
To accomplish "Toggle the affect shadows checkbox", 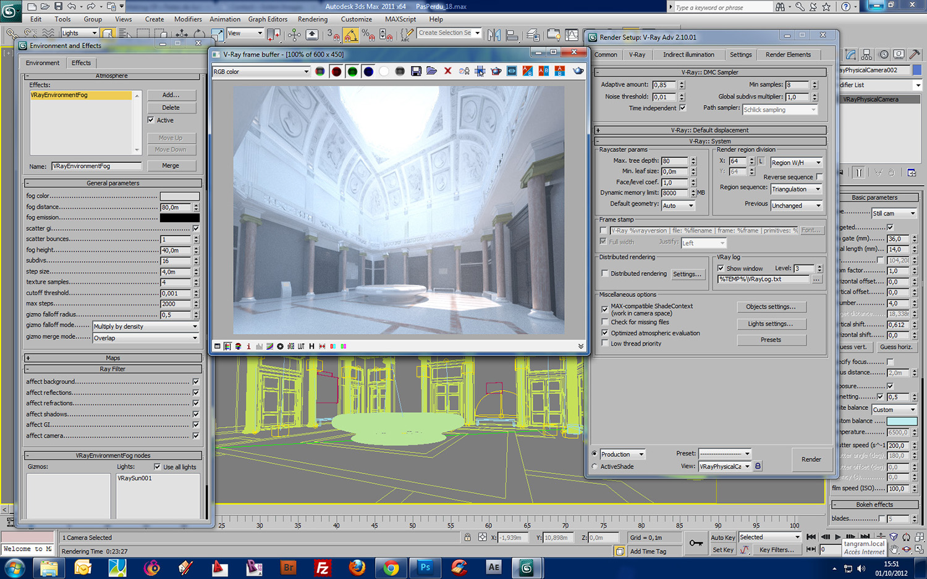I will click(x=196, y=414).
